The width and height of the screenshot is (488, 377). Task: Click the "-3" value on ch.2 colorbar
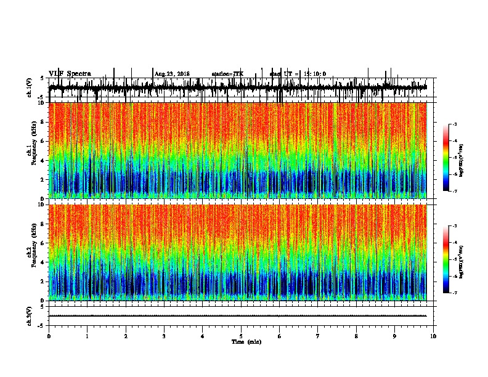pyautogui.click(x=455, y=226)
